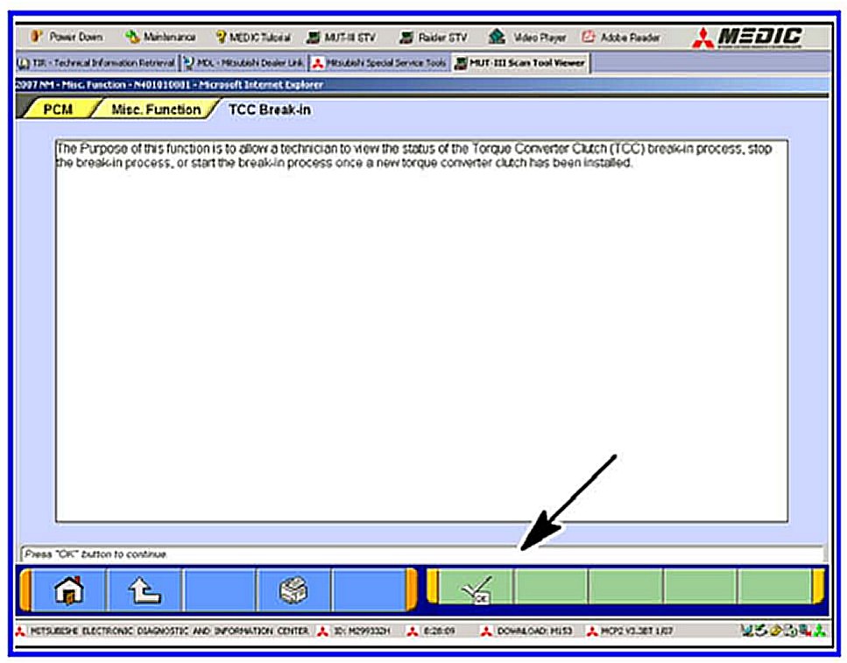Click the OK checkmark button
This screenshot has width=847, height=663.
(474, 588)
